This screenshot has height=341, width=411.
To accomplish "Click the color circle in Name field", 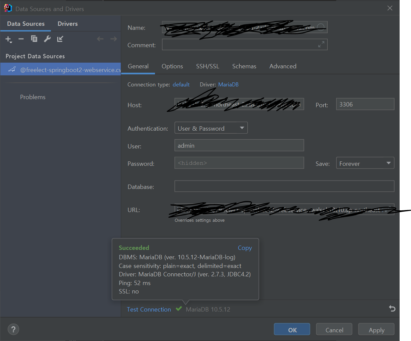I will tap(321, 27).
